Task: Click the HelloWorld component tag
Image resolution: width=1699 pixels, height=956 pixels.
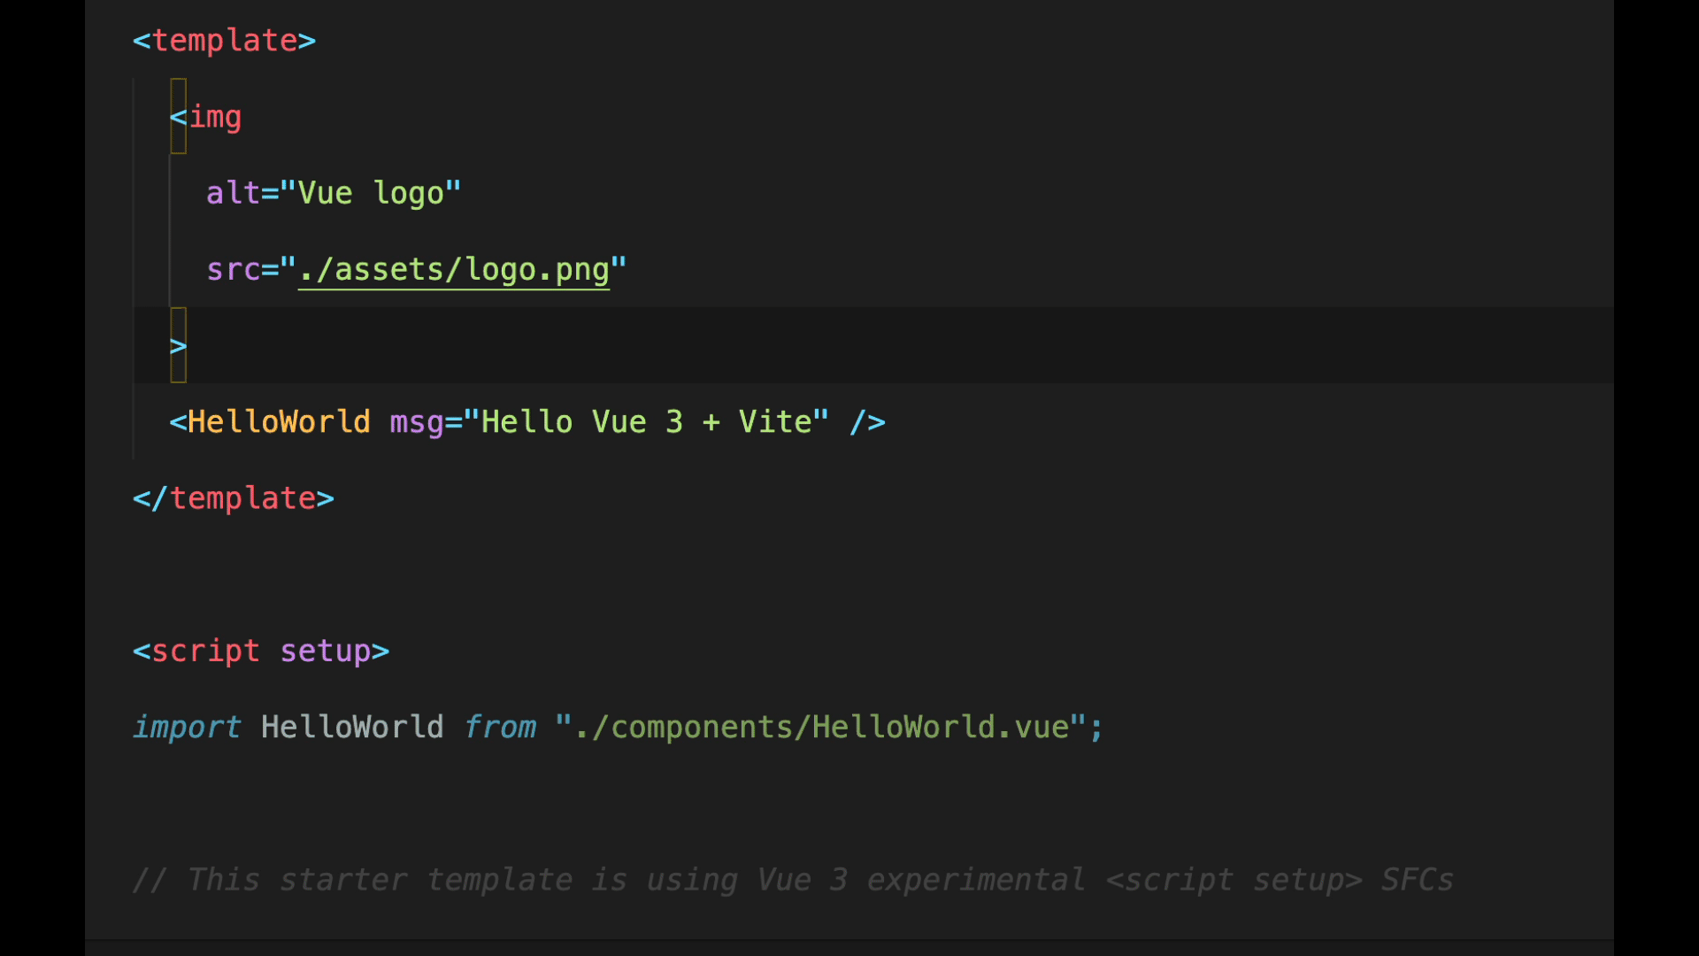Action: click(279, 422)
